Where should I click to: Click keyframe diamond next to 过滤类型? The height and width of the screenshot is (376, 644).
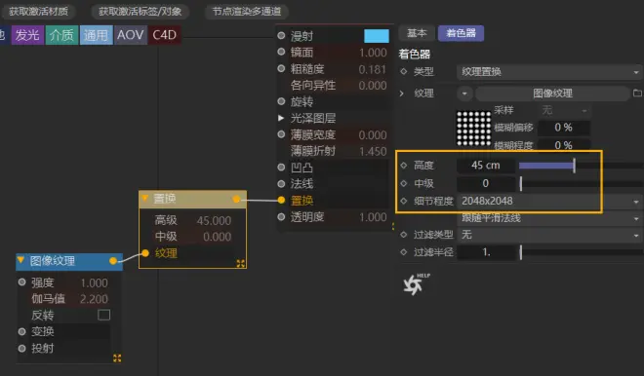coord(404,235)
